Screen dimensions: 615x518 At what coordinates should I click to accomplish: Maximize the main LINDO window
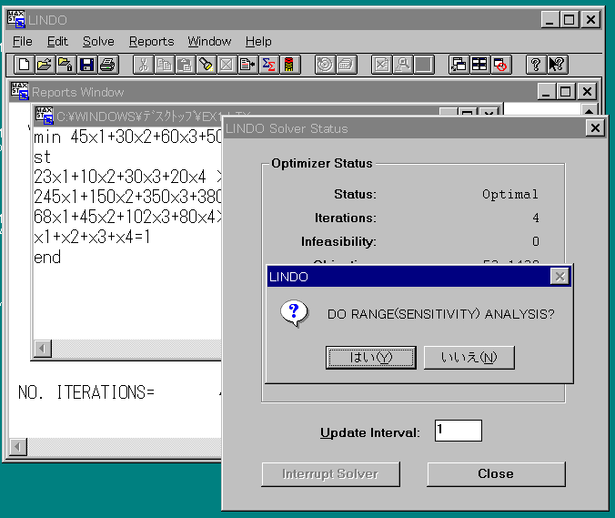(x=570, y=19)
